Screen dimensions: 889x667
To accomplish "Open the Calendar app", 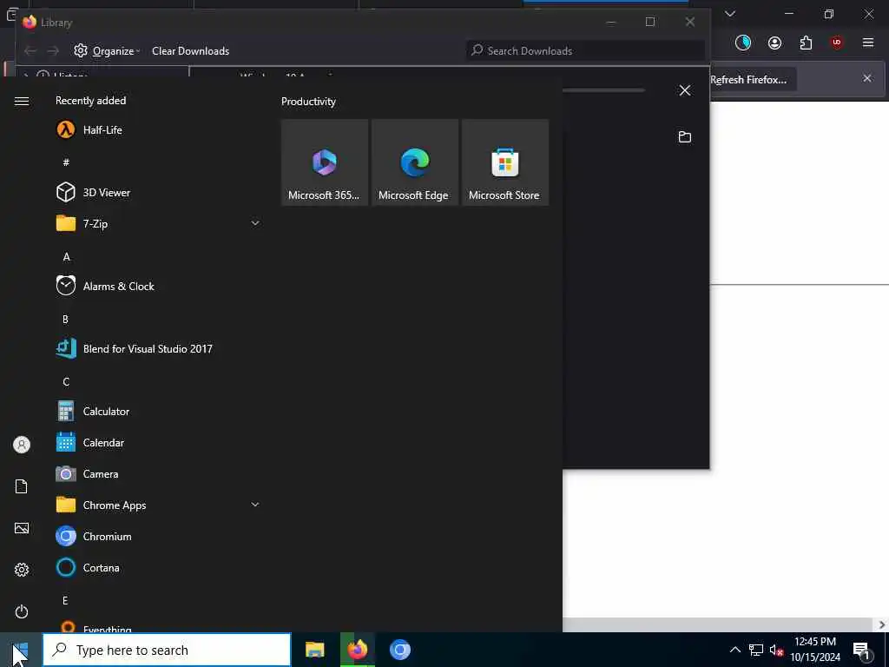I will click(157, 442).
